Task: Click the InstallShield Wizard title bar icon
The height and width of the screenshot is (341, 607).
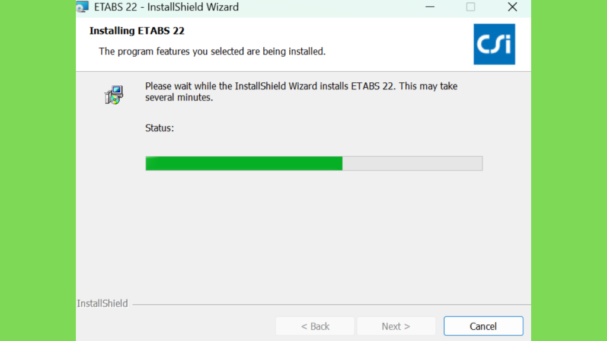Action: [82, 7]
